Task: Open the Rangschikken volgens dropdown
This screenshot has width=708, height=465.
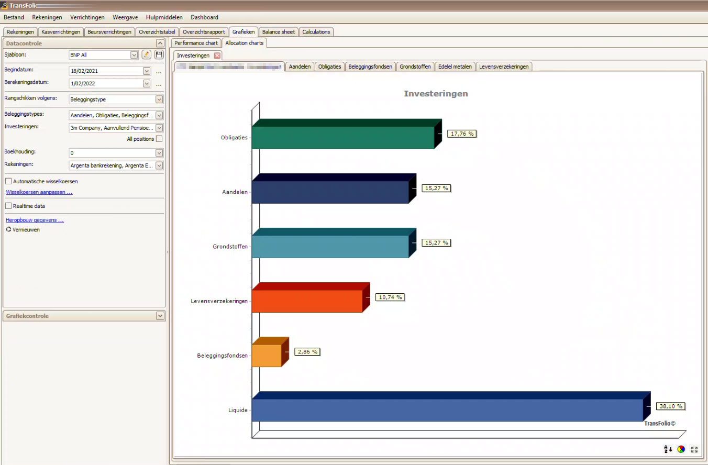Action: point(160,99)
